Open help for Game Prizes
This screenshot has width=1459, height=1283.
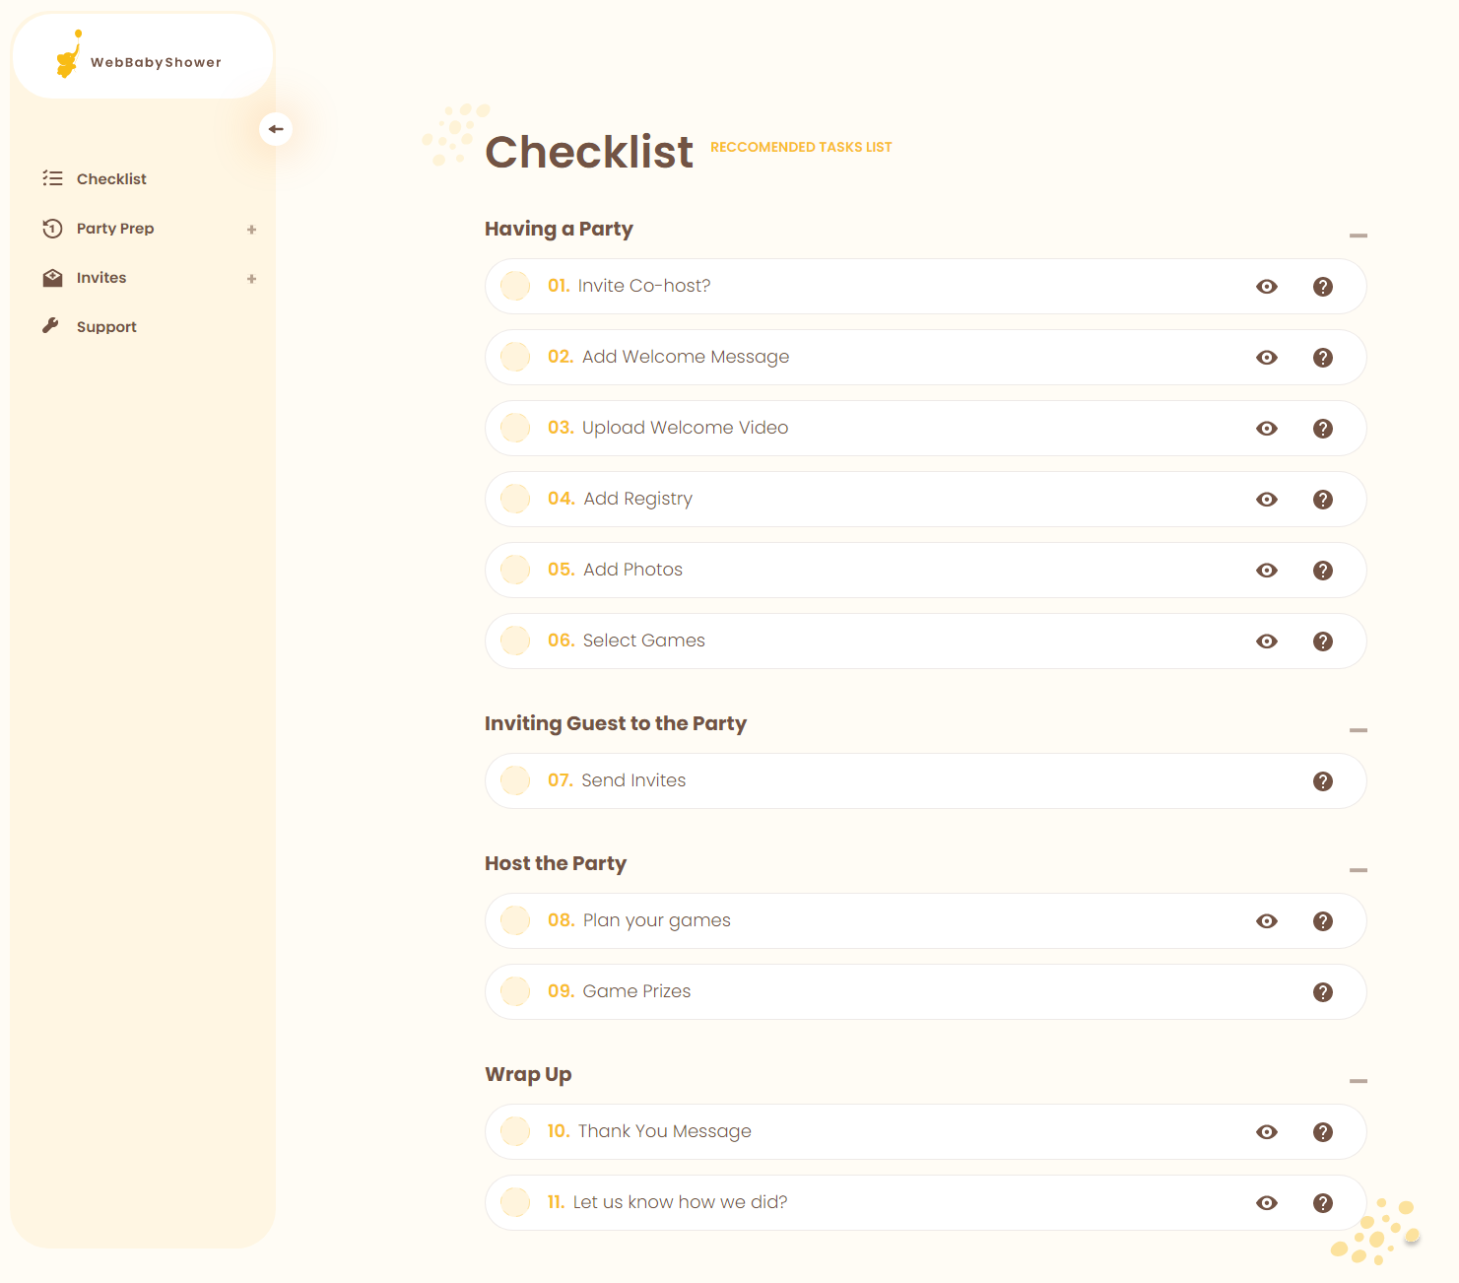(x=1323, y=992)
